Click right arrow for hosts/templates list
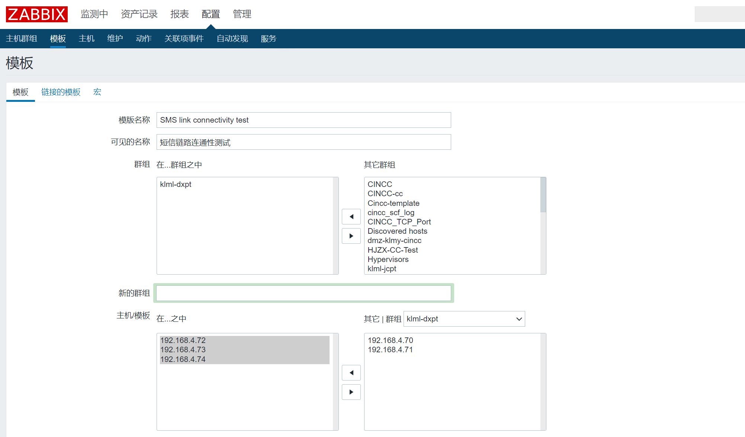The height and width of the screenshot is (437, 745). tap(351, 392)
